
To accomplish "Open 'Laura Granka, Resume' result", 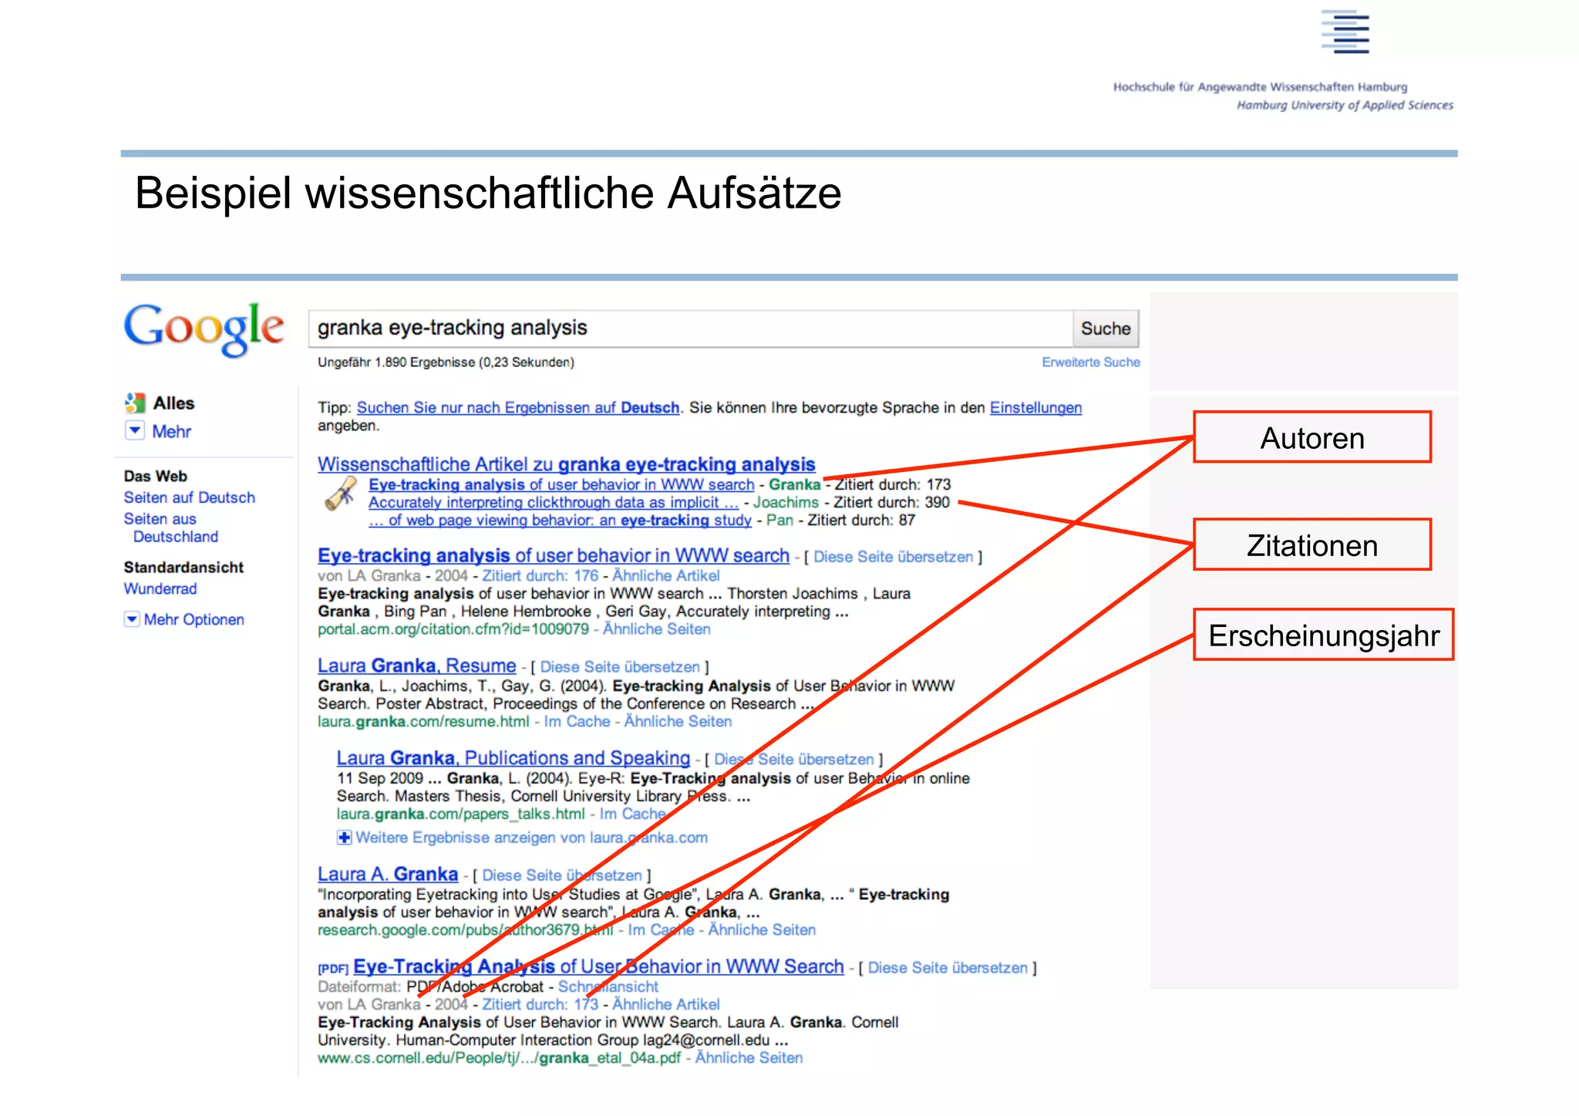I will [x=417, y=666].
